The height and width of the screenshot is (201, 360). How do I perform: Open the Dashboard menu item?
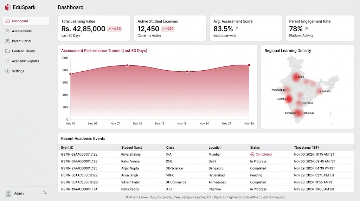click(x=26, y=21)
